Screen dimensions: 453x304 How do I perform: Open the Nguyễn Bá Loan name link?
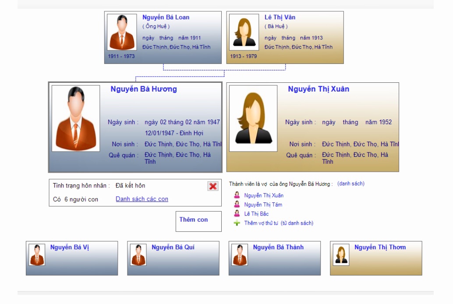166,18
